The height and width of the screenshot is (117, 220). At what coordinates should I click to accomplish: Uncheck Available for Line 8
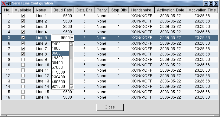point(23,54)
